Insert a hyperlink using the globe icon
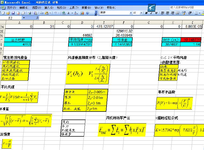The height and width of the screenshot is (150, 204). pyautogui.click(x=64, y=13)
